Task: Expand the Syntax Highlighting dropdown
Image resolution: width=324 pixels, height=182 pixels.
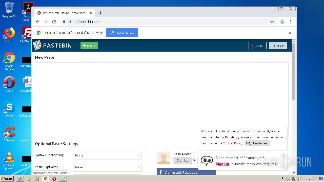Action: (107, 155)
